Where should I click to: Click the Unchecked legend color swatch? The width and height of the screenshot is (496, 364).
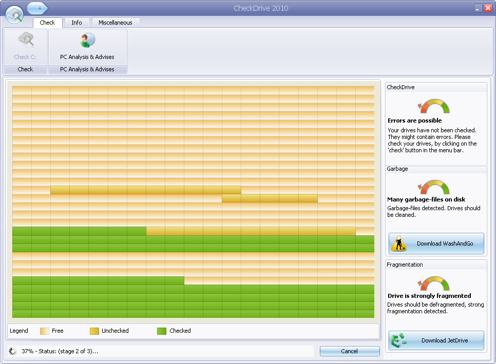[94, 331]
